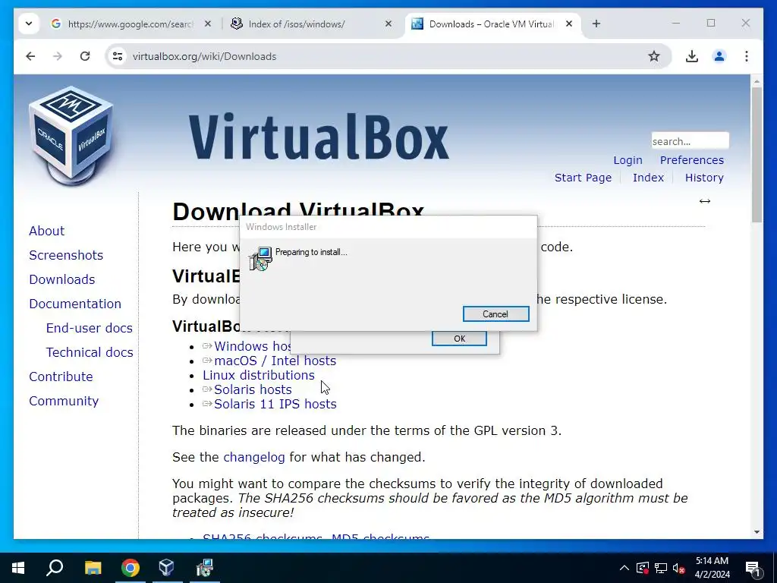The image size is (777, 583).
Task: Open the History navigation link
Action: pos(704,178)
